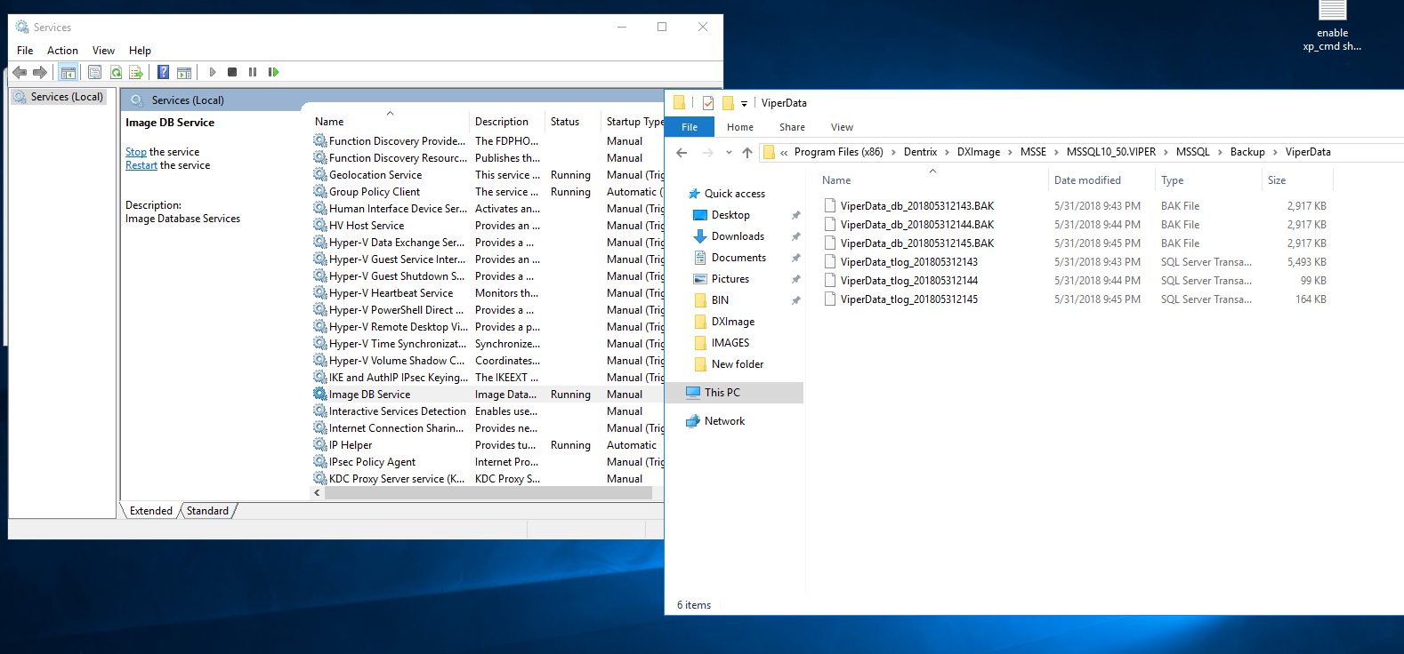
Task: Expand the chevron after MSSQL10_50.VIPER in breadcrumb
Action: tap(1166, 152)
